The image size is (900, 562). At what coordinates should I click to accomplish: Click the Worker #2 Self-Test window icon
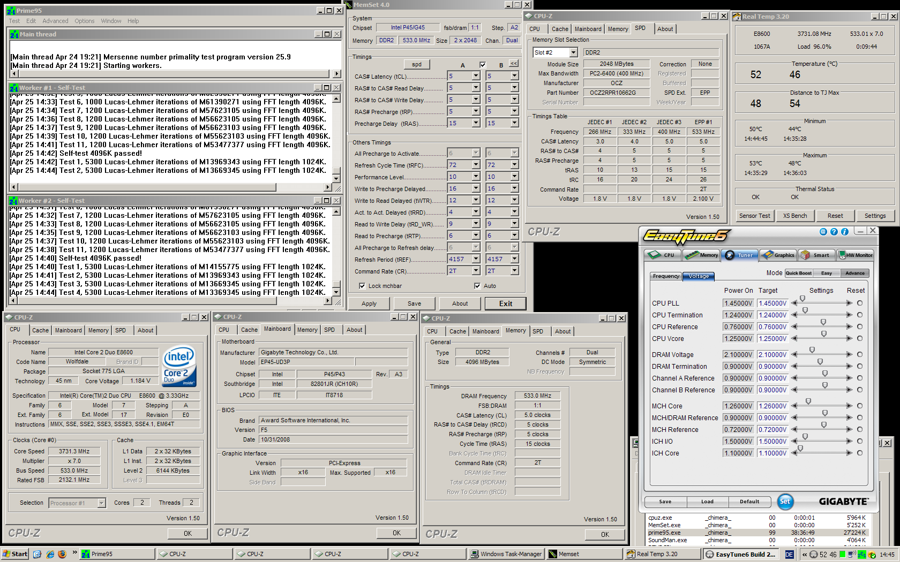[14, 201]
